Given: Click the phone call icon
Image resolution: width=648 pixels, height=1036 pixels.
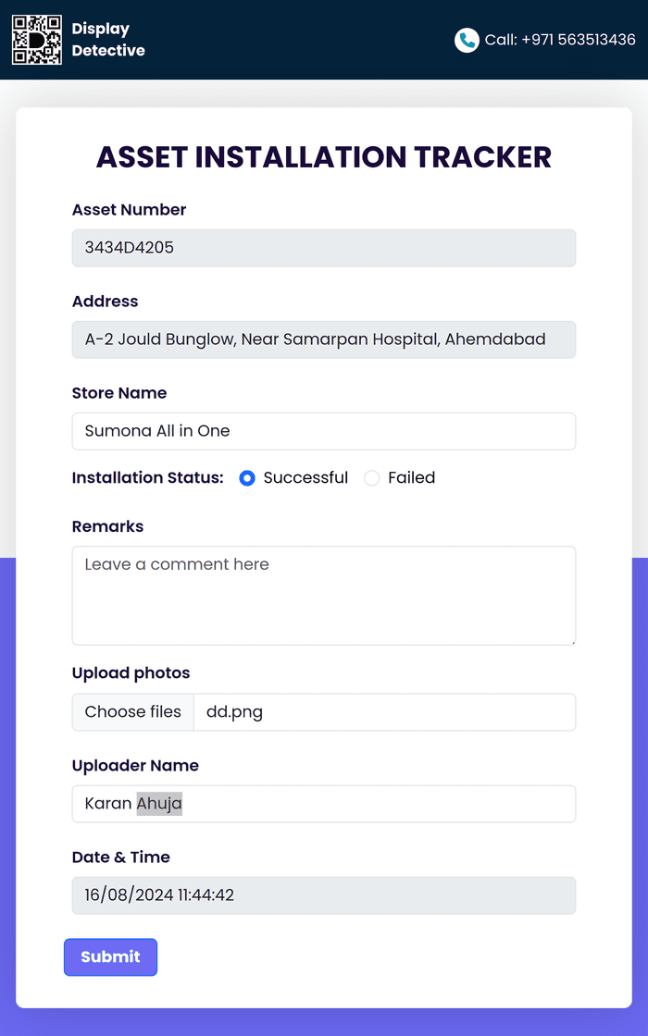Looking at the screenshot, I should 467,41.
